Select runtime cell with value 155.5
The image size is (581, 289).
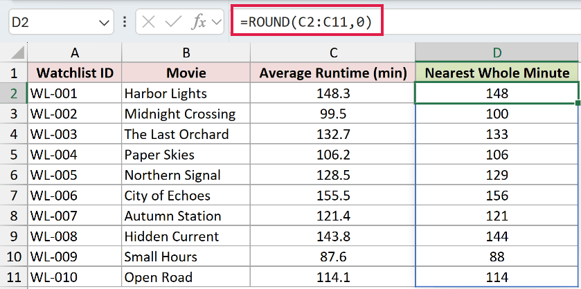pyautogui.click(x=333, y=196)
